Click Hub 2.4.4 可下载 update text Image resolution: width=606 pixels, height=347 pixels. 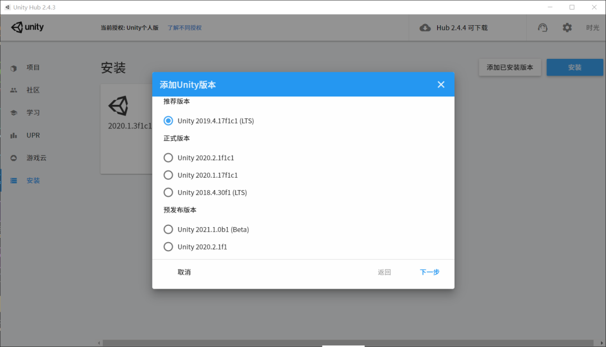(462, 28)
